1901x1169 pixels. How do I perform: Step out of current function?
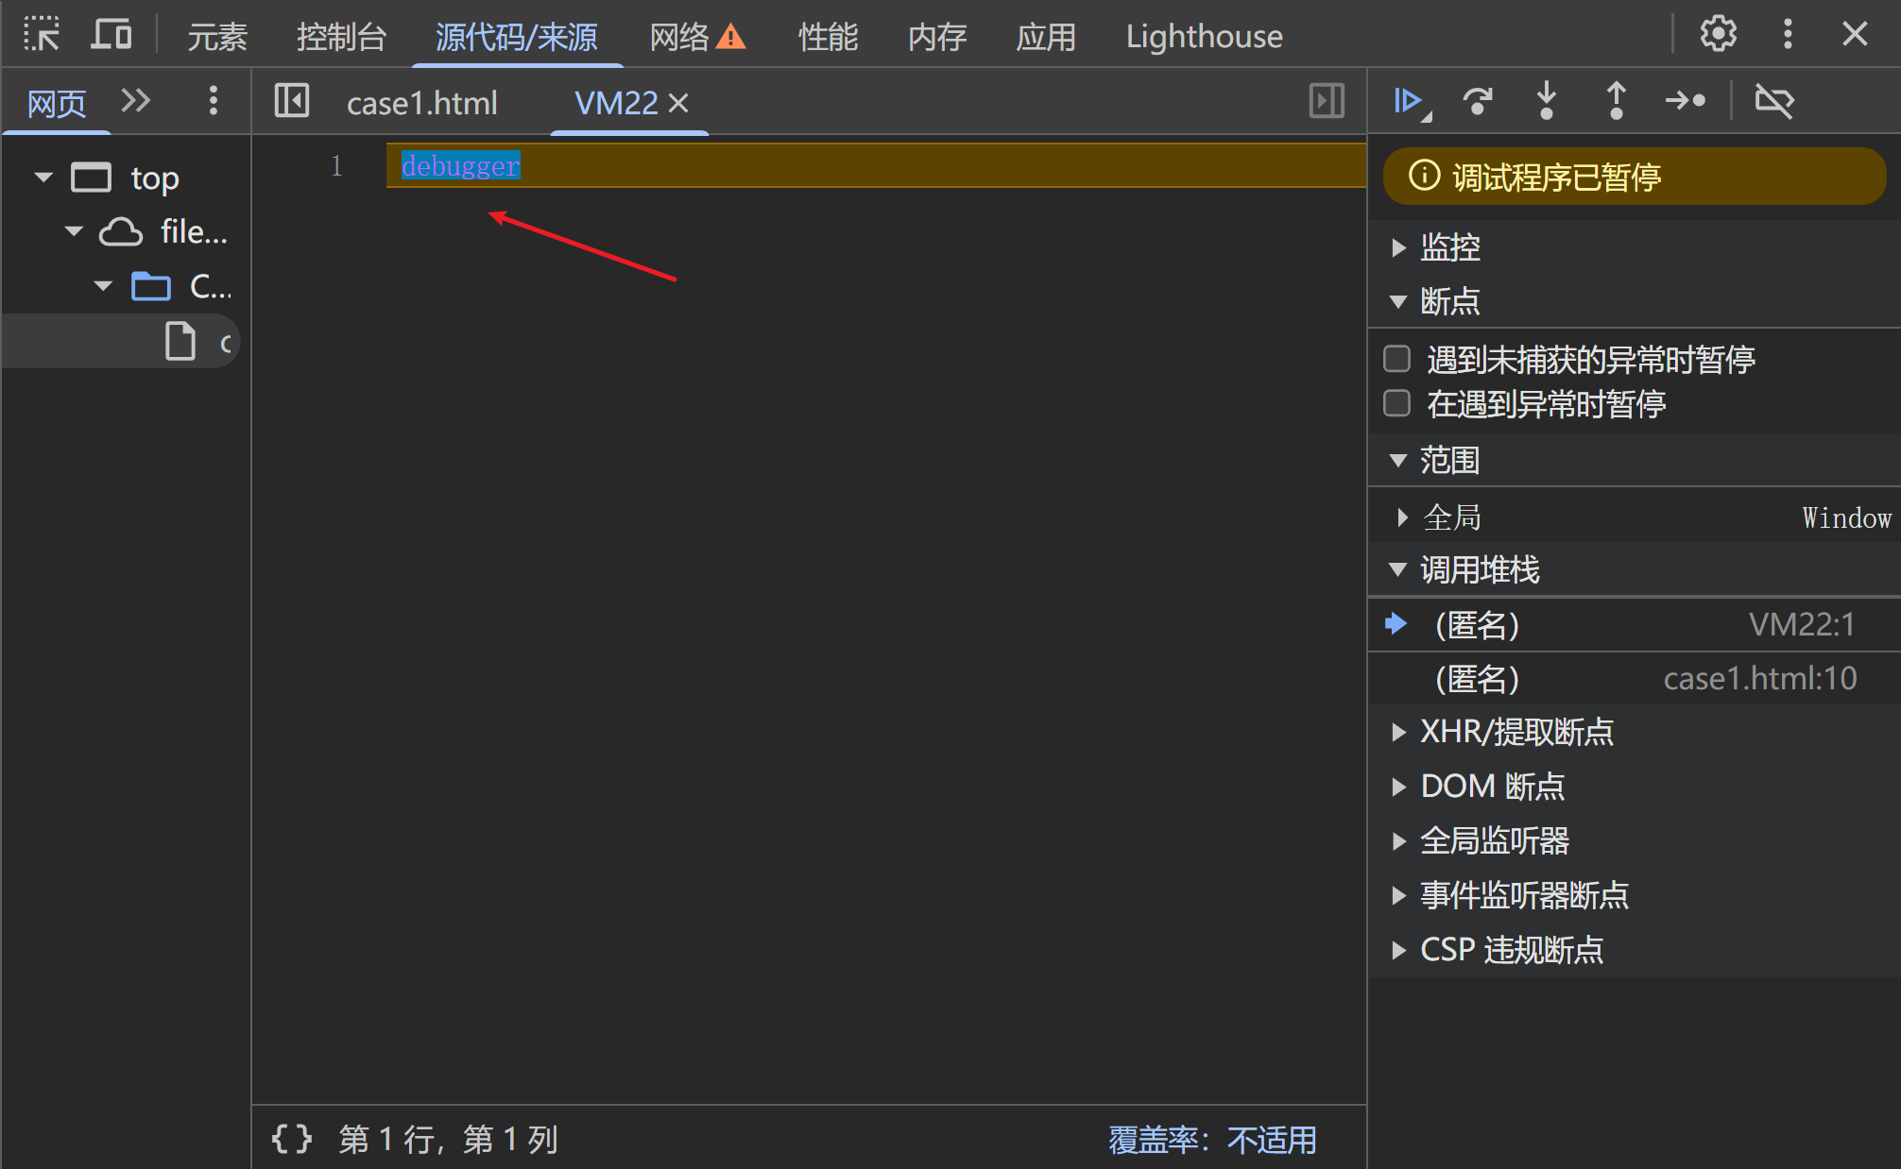tap(1617, 101)
